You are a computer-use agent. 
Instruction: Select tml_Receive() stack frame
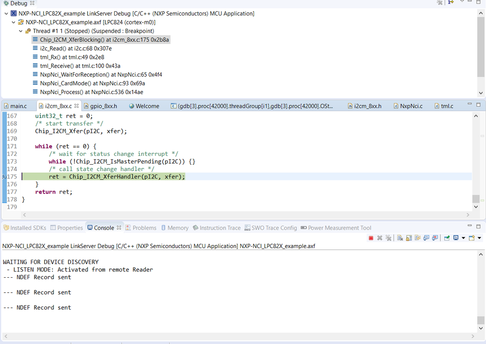tap(76, 66)
